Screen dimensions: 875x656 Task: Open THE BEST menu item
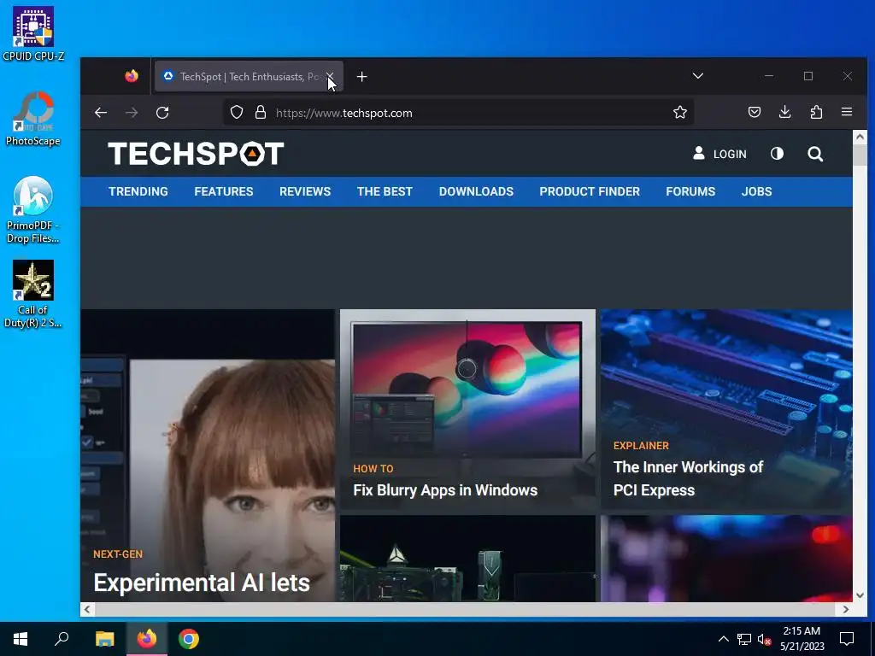pyautogui.click(x=385, y=192)
